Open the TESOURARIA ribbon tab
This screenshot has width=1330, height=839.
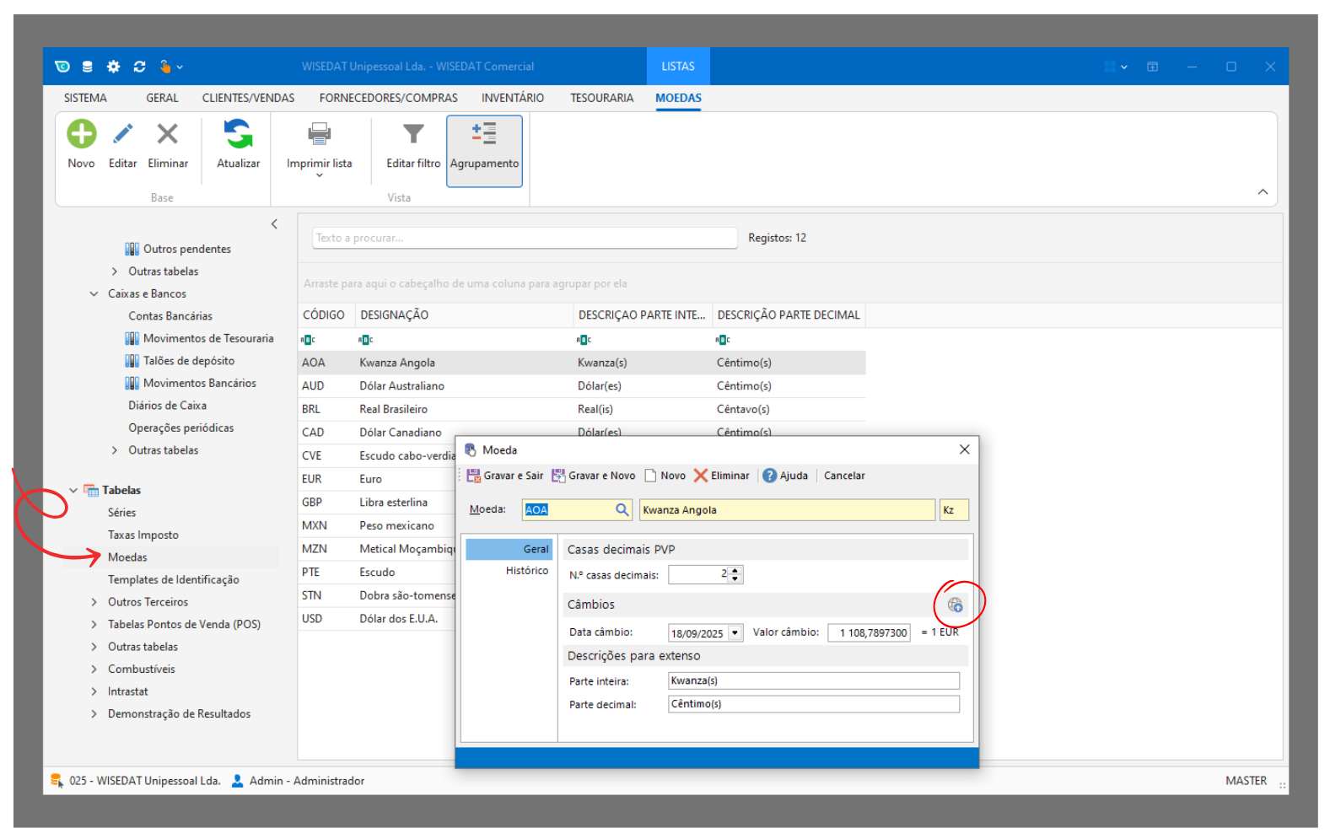point(601,98)
